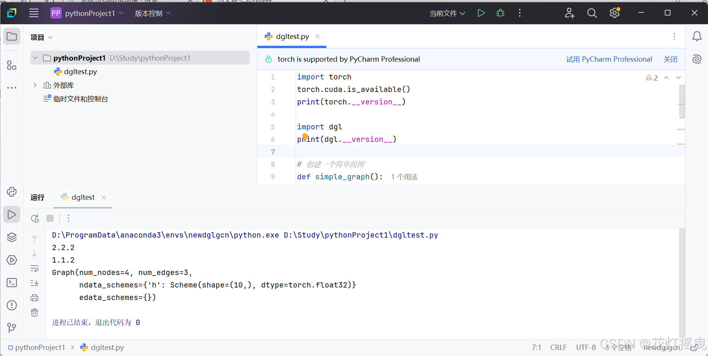Open the AI Assistant spiral icon
This screenshot has width=708, height=356.
(697, 59)
